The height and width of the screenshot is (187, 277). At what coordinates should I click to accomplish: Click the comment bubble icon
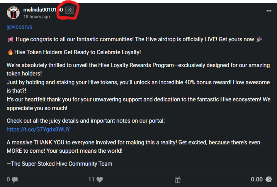(15, 180)
